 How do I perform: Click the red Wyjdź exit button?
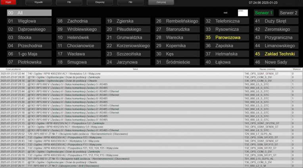pyautogui.click(x=8, y=2)
